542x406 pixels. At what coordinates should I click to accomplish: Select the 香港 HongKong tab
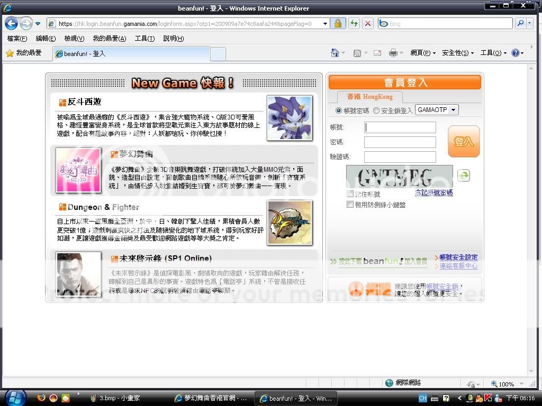pyautogui.click(x=369, y=97)
